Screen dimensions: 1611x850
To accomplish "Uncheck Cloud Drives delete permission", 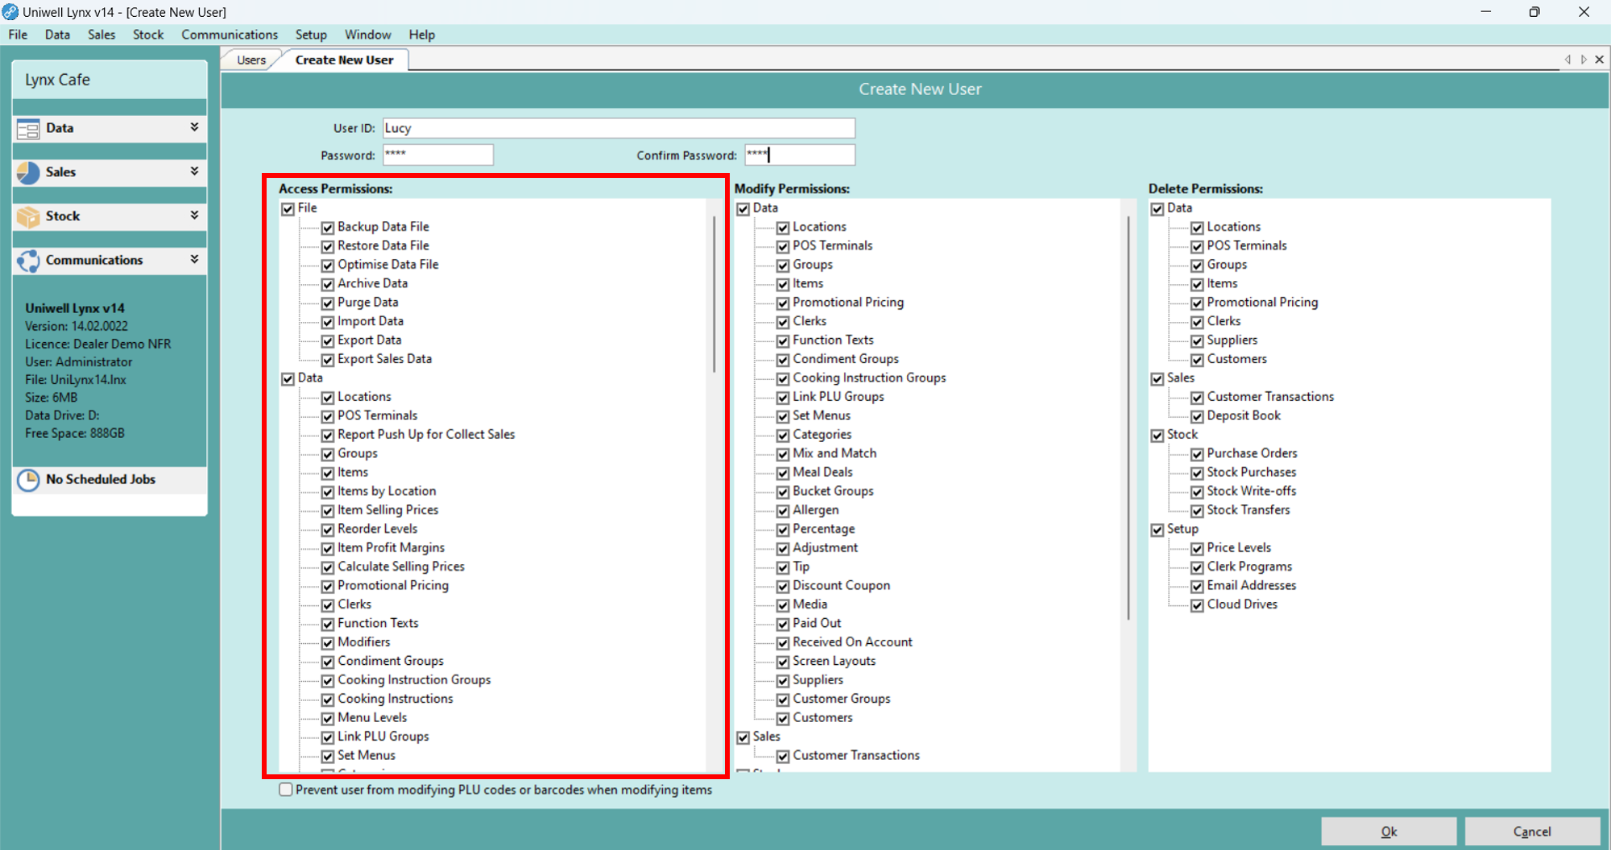I will [x=1198, y=605].
